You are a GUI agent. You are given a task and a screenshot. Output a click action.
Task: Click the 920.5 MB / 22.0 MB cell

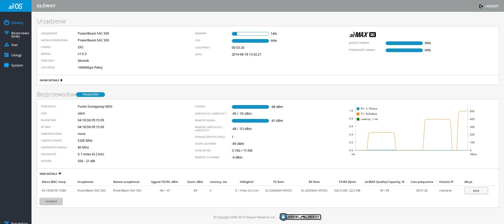click(x=347, y=190)
